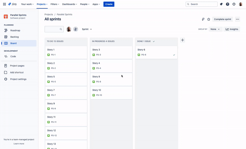This screenshot has width=246, height=149.
Task: Open the more actions ellipsis button
Action: click(237, 19)
